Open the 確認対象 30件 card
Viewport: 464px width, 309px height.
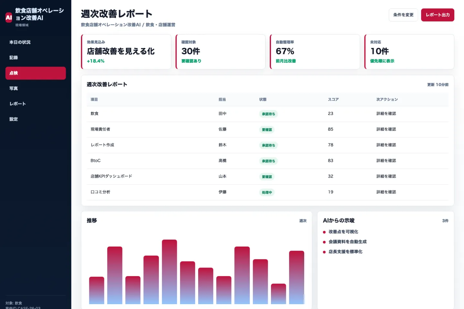220,51
